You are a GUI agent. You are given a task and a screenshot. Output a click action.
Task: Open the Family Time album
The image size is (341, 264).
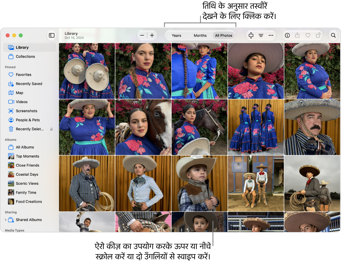[30, 193]
